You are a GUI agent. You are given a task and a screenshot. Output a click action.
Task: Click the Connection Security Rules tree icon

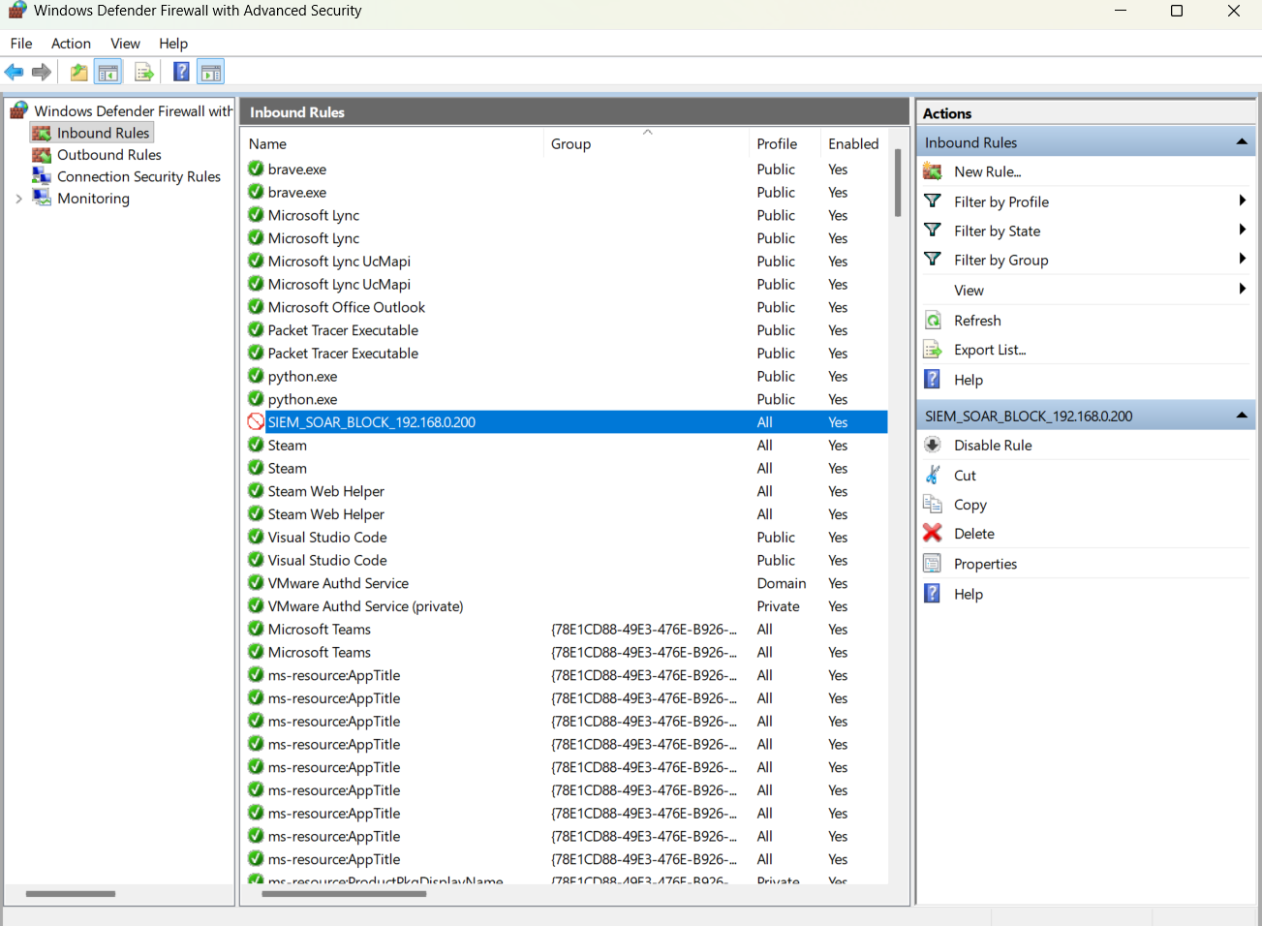(42, 176)
